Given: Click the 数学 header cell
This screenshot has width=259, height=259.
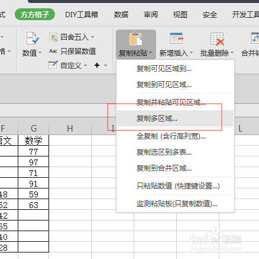Looking at the screenshot, I should pyautogui.click(x=34, y=140).
